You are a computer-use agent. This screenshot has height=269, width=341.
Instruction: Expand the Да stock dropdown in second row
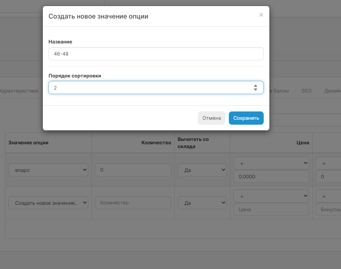(202, 203)
